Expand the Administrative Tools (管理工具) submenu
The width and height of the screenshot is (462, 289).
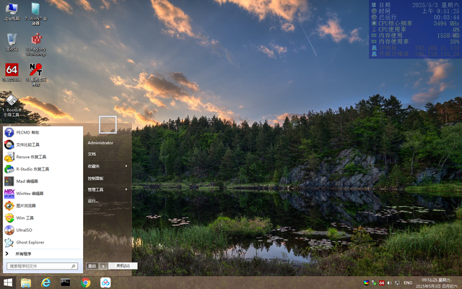pos(108,189)
